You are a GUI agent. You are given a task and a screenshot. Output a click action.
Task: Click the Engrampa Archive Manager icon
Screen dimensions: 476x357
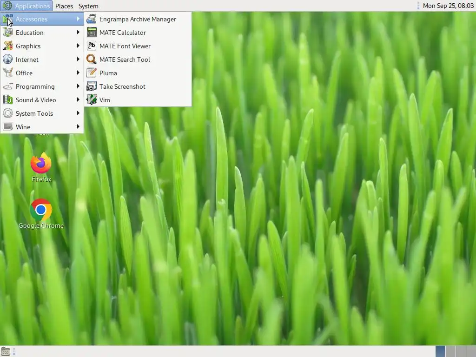92,19
